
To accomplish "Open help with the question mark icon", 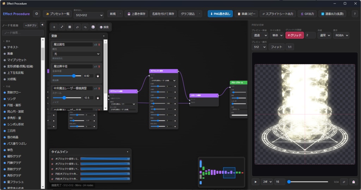I will coord(355,14).
